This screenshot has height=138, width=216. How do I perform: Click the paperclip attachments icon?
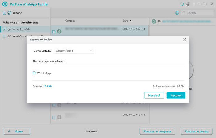(x=9, y=36)
